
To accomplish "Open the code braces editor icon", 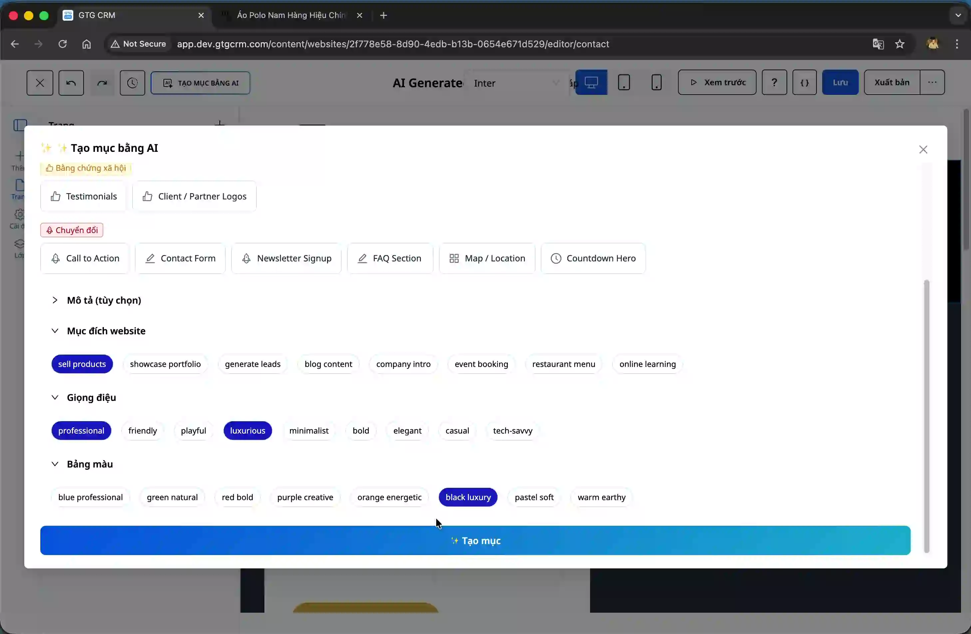I will pyautogui.click(x=804, y=82).
